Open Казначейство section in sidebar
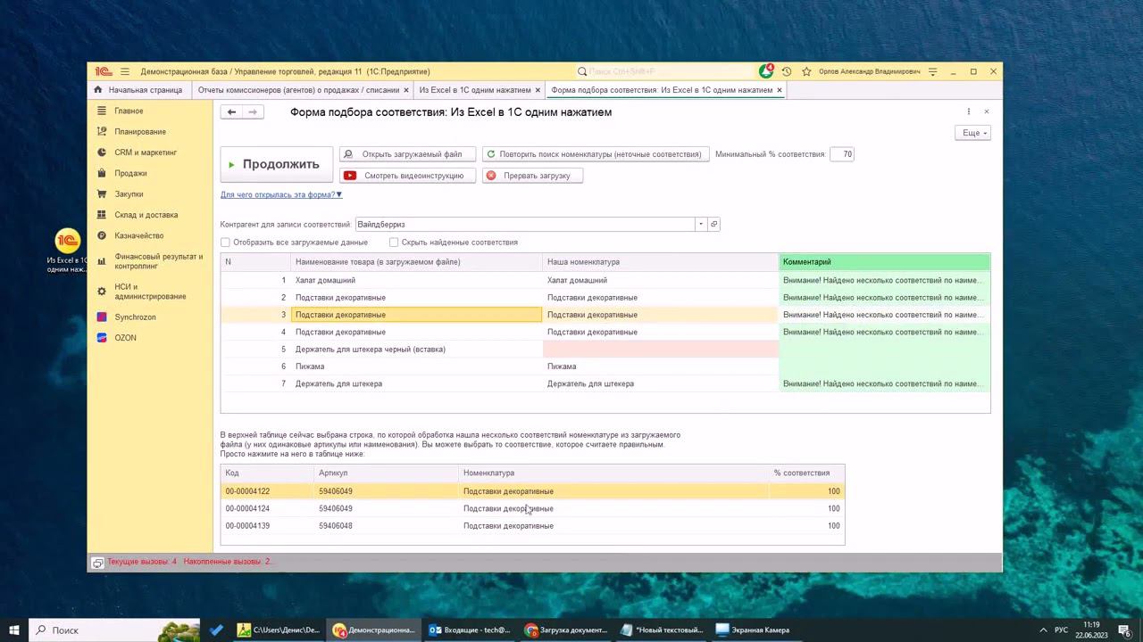This screenshot has width=1143, height=642. tap(138, 235)
